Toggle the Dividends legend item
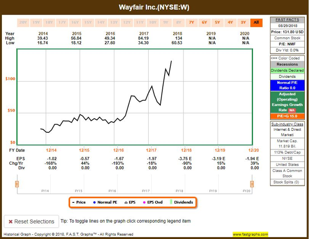The image size is (309, 239). click(182, 202)
